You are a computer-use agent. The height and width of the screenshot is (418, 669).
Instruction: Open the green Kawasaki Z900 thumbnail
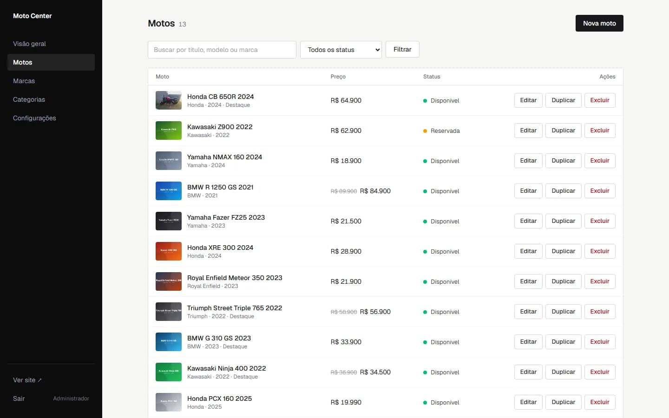[169, 131]
